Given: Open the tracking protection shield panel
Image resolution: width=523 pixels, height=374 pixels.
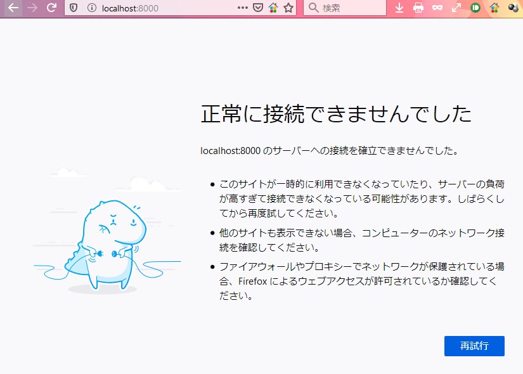Looking at the screenshot, I should 74,8.
